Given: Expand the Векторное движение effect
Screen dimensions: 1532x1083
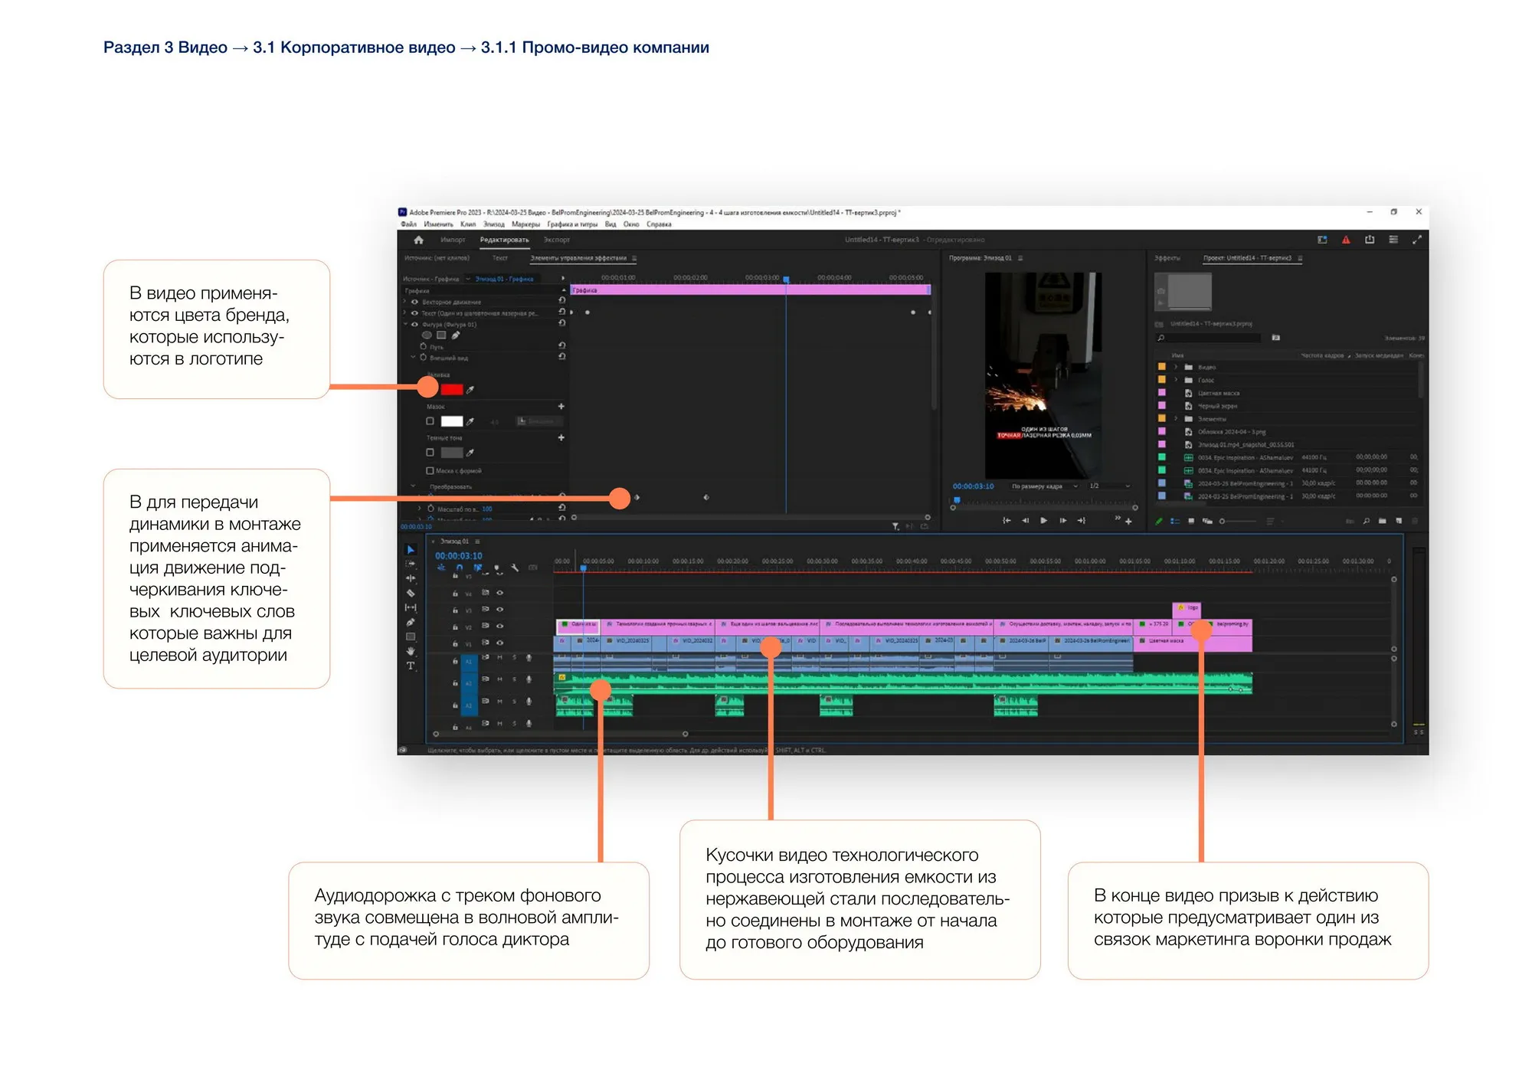Looking at the screenshot, I should pyautogui.click(x=405, y=302).
